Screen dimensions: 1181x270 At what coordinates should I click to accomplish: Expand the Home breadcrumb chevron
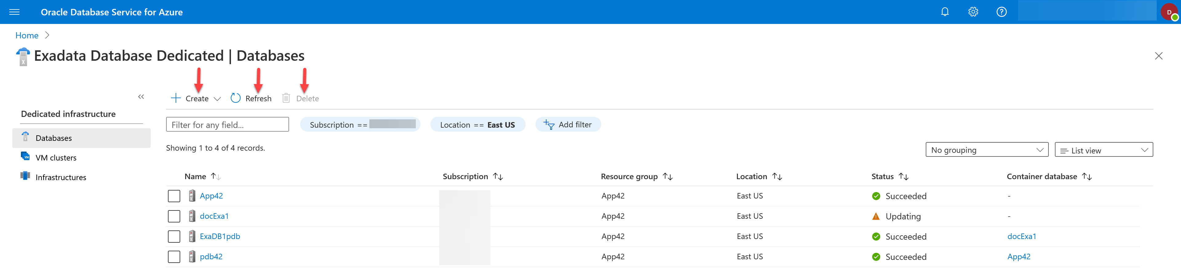coord(47,35)
